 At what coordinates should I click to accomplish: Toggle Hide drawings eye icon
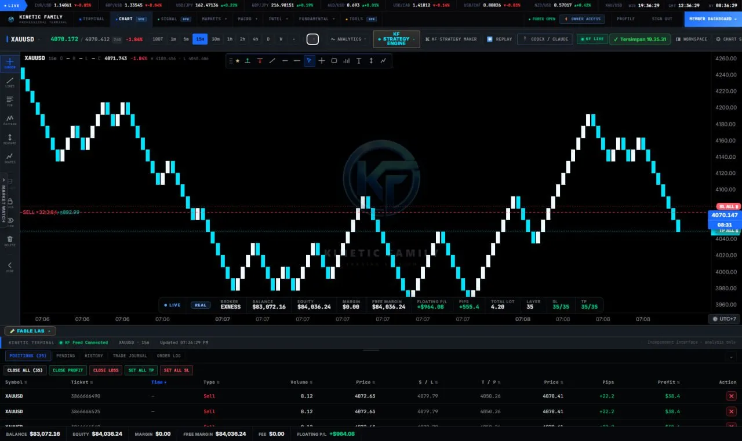click(x=10, y=221)
